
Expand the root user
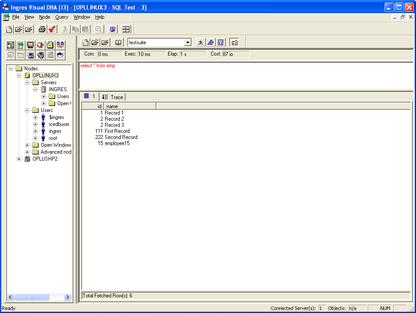click(x=35, y=138)
